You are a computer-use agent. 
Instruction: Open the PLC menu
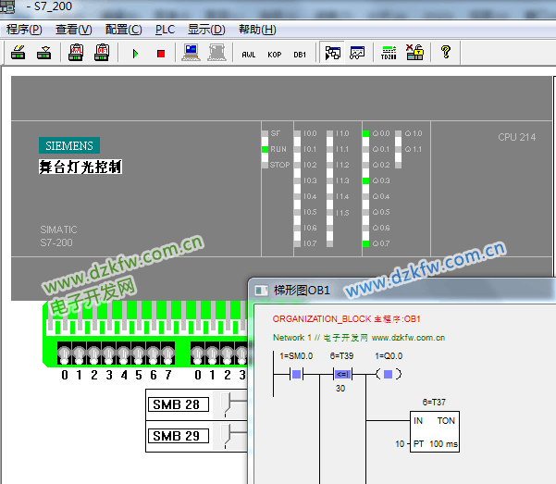click(165, 30)
